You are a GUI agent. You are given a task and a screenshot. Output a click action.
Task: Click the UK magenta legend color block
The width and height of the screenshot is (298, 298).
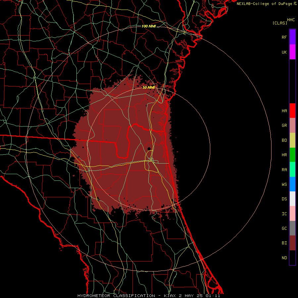tap(292, 52)
